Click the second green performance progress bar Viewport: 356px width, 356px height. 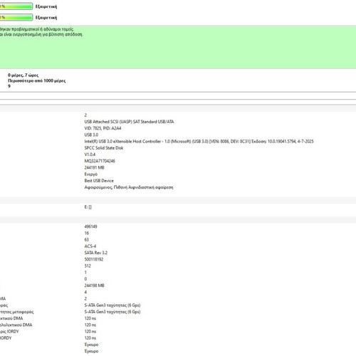point(16,17)
